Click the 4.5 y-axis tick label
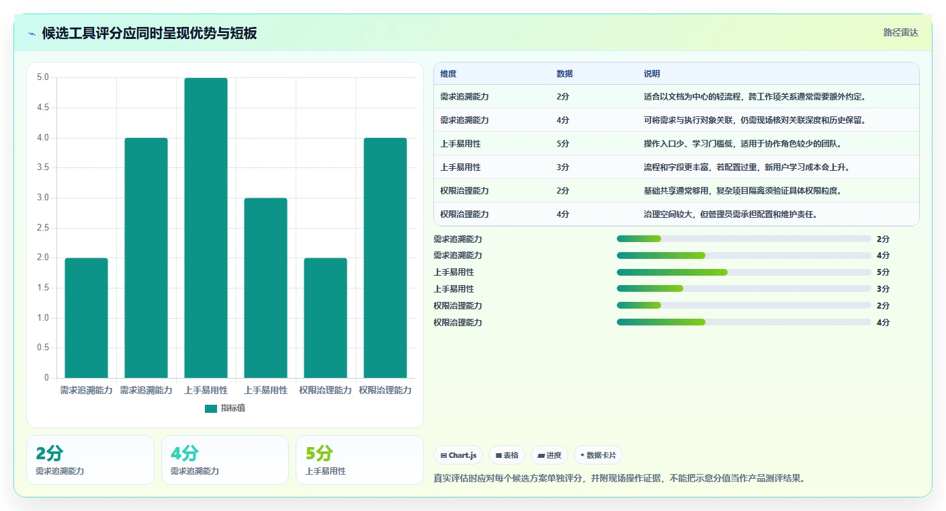946x511 pixels. coord(43,108)
